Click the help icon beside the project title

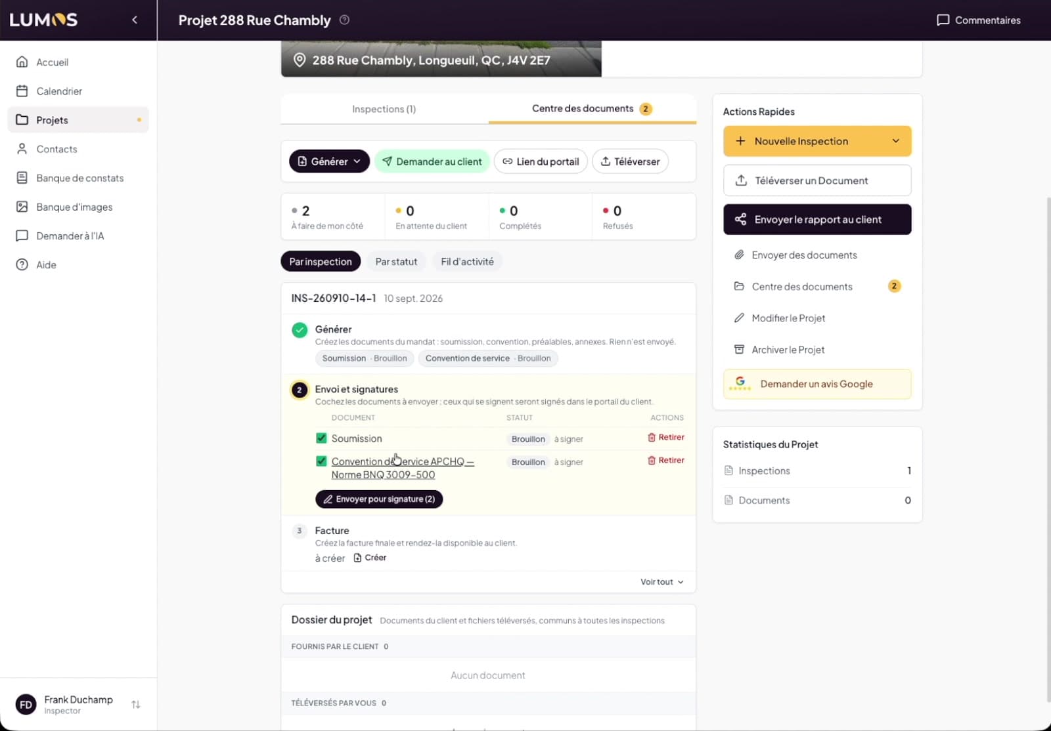click(344, 20)
